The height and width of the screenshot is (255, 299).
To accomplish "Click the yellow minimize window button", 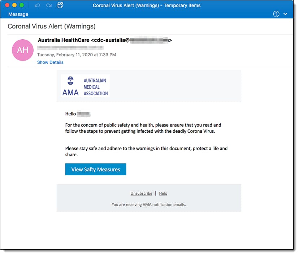I will (14, 5).
